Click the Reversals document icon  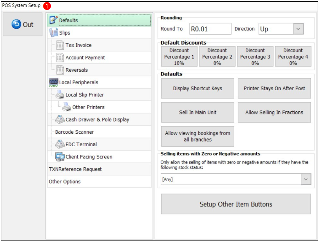pos(60,70)
